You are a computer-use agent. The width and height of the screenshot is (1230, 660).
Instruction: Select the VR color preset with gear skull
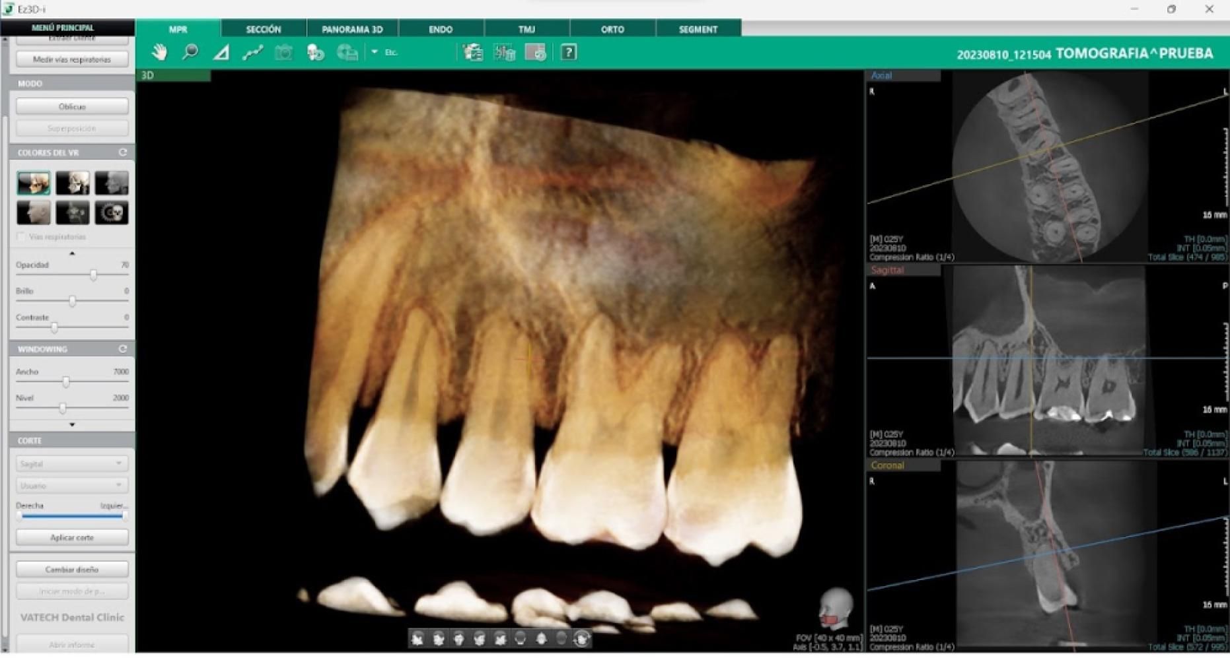pos(111,213)
